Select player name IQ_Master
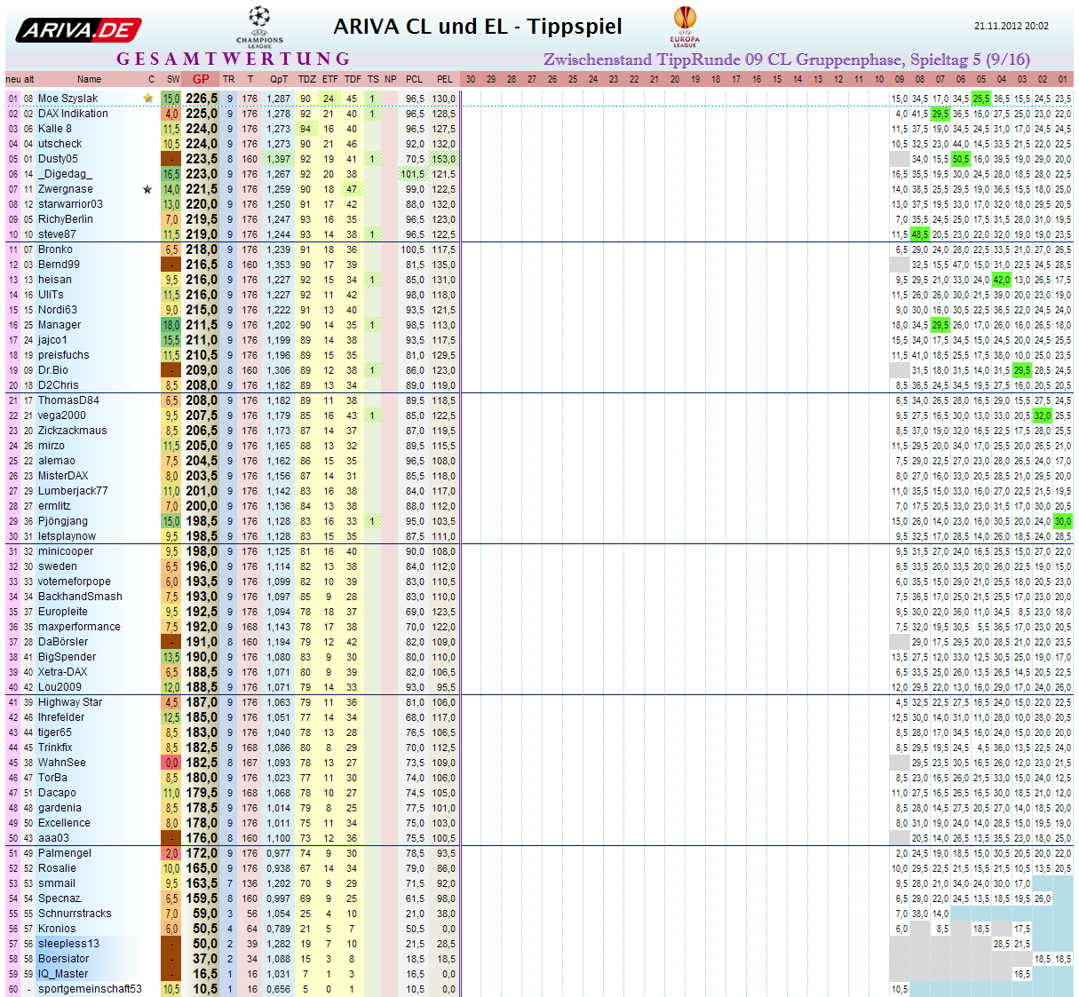Screen dimensions: 1079x997 tap(63, 974)
